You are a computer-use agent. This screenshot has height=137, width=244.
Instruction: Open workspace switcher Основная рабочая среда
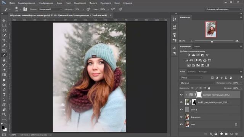(x=223, y=9)
